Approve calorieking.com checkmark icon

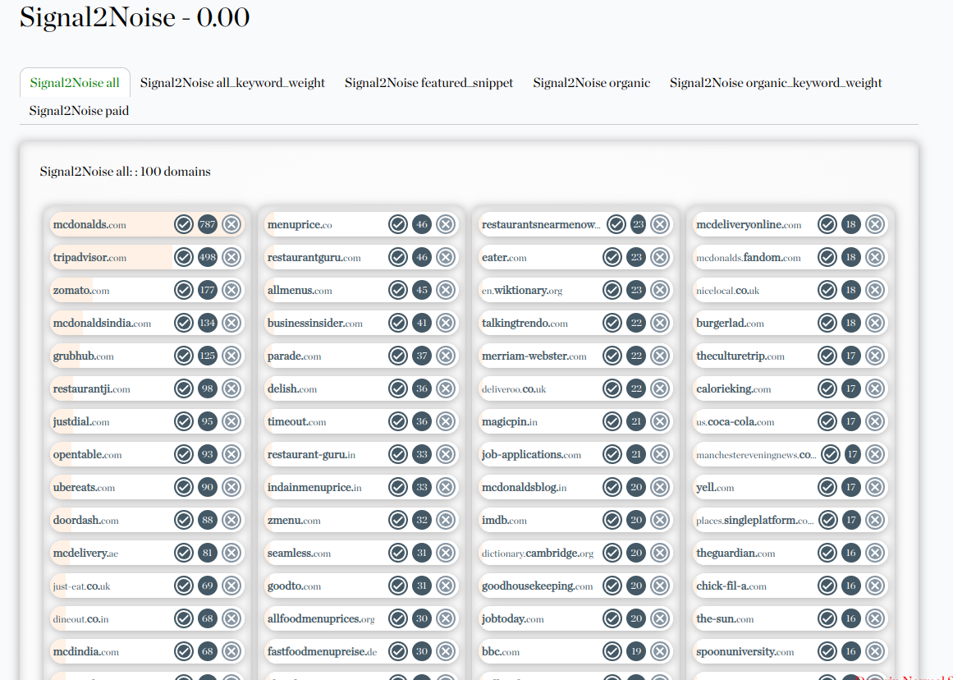coord(827,388)
